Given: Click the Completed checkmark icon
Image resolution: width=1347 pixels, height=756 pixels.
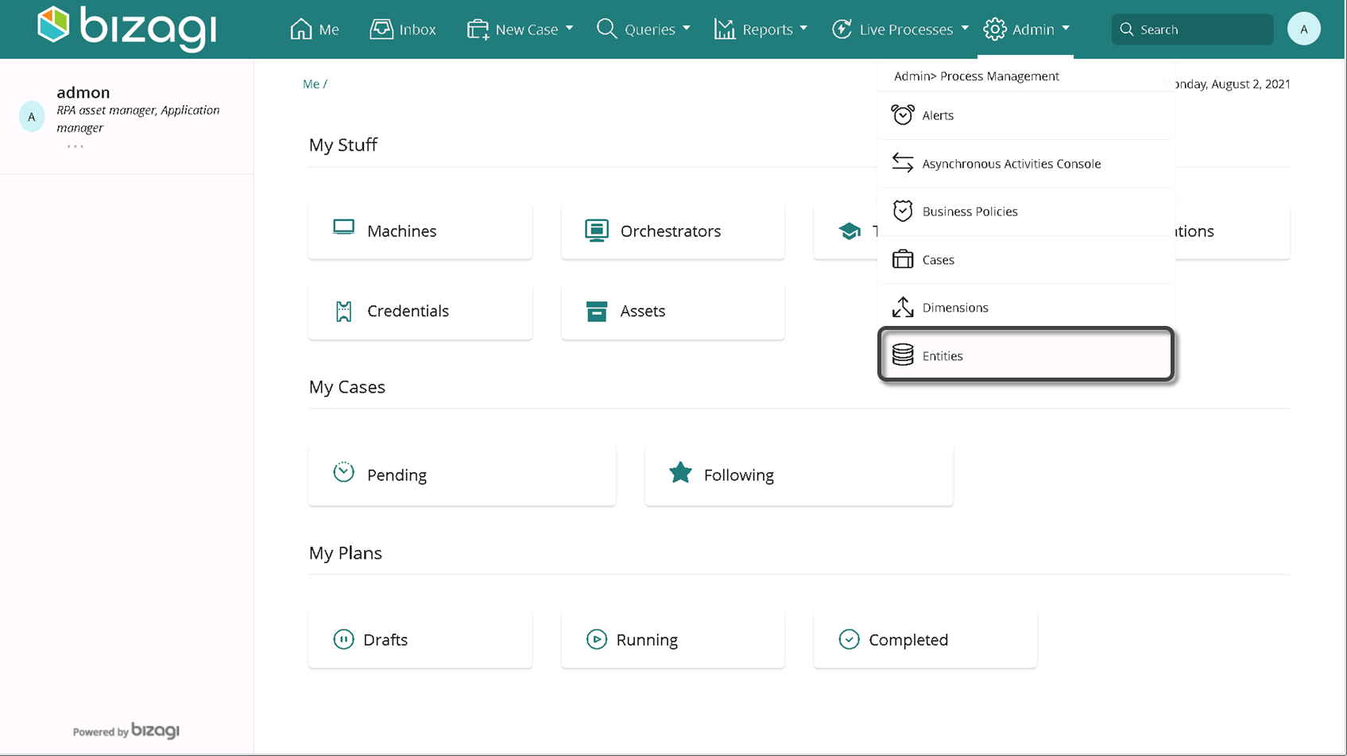Looking at the screenshot, I should [849, 639].
